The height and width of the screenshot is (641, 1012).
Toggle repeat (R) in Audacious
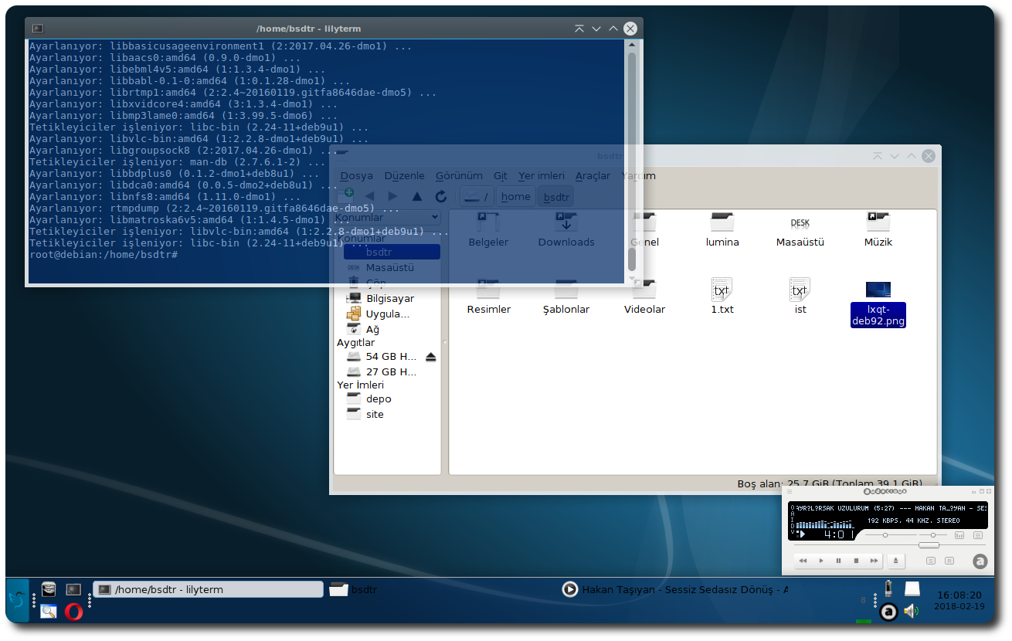(949, 561)
